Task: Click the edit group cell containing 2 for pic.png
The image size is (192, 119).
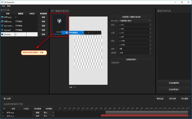Action: pyautogui.click(x=20, y=34)
